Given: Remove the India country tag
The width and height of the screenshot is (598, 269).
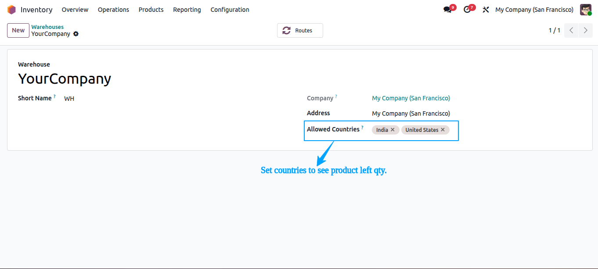Looking at the screenshot, I should tap(393, 130).
